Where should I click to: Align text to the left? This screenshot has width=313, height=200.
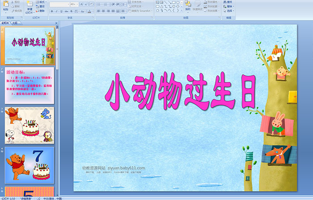pos(99,11)
